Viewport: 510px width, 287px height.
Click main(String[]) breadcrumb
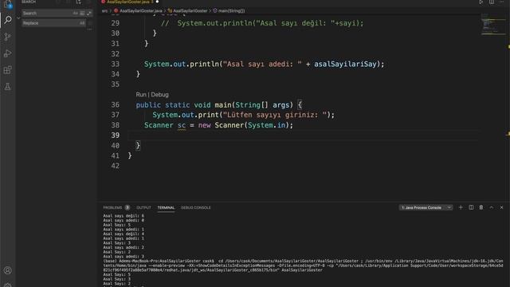[x=231, y=10]
